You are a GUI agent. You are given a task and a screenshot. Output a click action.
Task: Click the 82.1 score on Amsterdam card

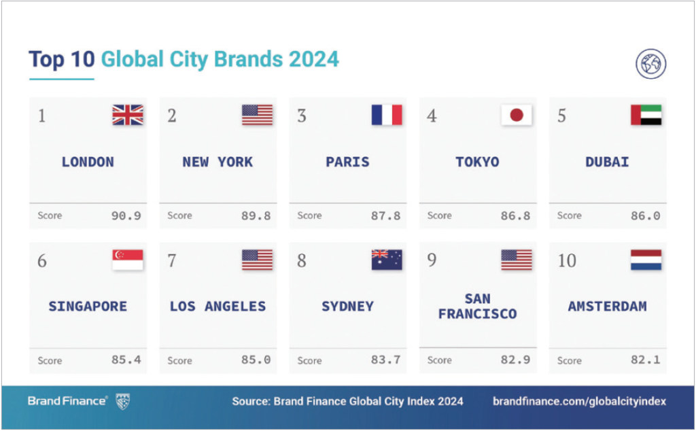click(645, 360)
